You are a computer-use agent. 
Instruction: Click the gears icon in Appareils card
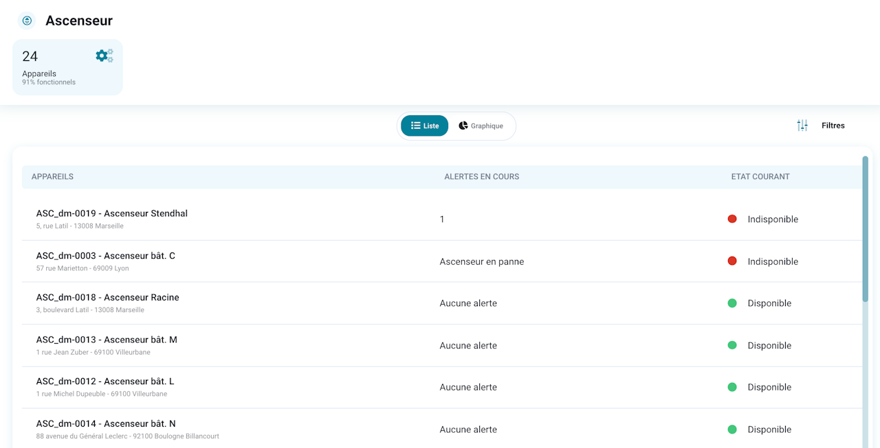click(x=104, y=56)
